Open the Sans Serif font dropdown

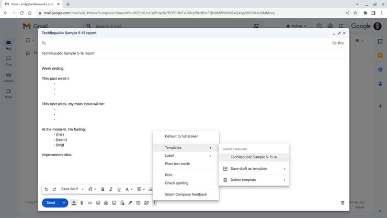coord(72,189)
